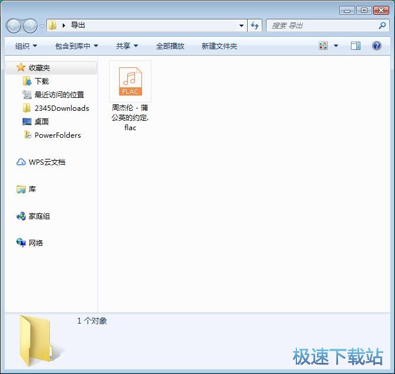Image resolution: width=395 pixels, height=374 pixels.
Task: Open 最近访问的位置
Action: 59,94
